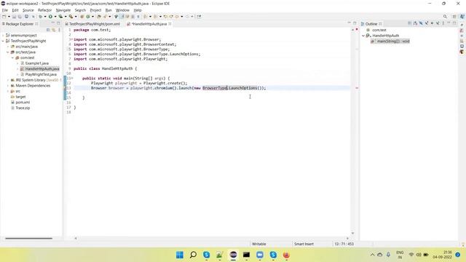
Task: Click the Java perspective icon
Action: 462,17
